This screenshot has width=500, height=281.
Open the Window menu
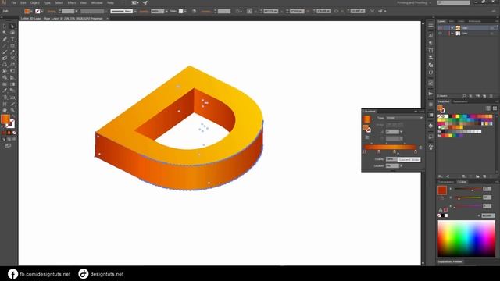tap(97, 3)
